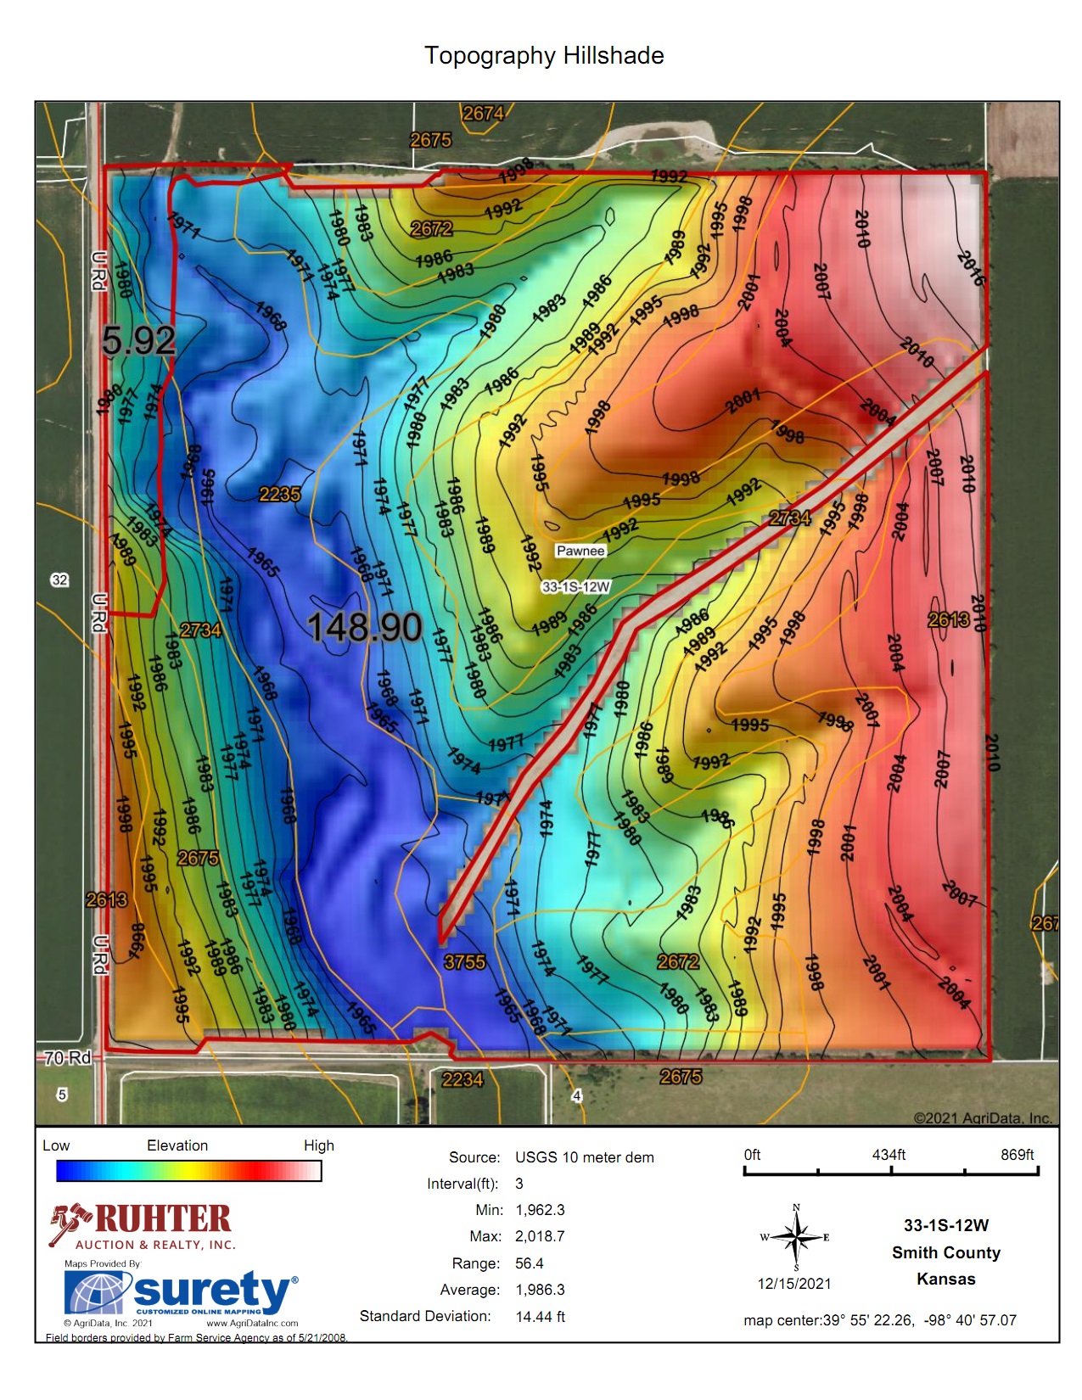Click the Surety globe logo icon

(x=96, y=1293)
